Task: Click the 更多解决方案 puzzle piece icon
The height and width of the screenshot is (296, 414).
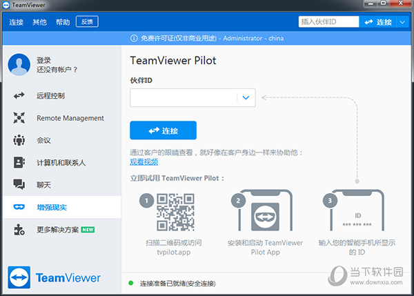Action: pyautogui.click(x=19, y=230)
